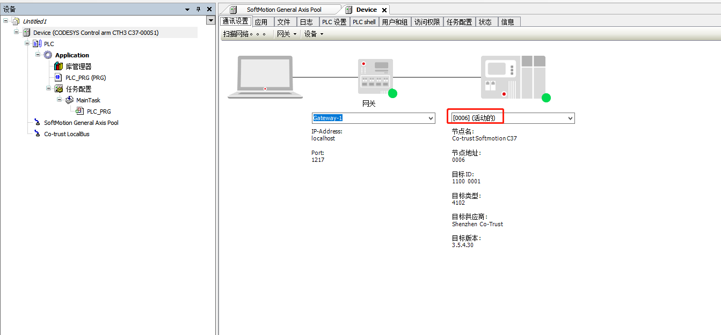Click target vendor Shenzhen Co-Trust text
721x335 pixels.
tap(477, 224)
